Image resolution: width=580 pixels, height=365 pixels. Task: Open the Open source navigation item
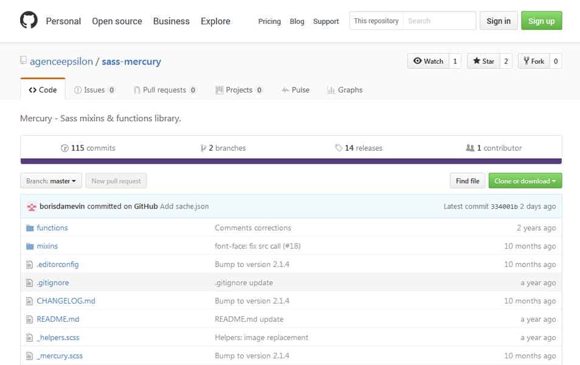point(117,21)
